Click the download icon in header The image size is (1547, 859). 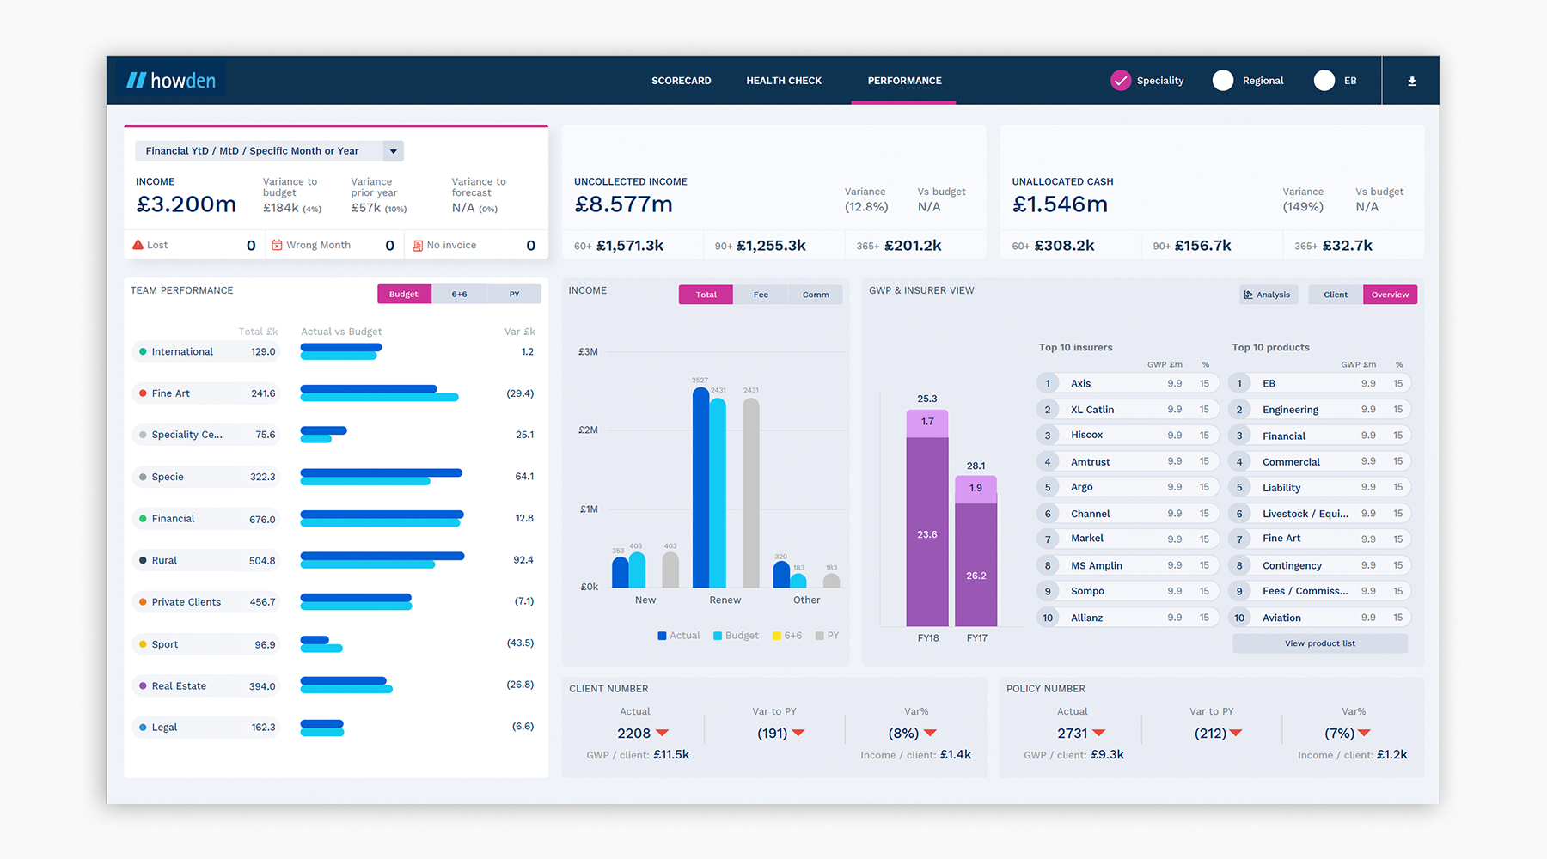[1412, 81]
